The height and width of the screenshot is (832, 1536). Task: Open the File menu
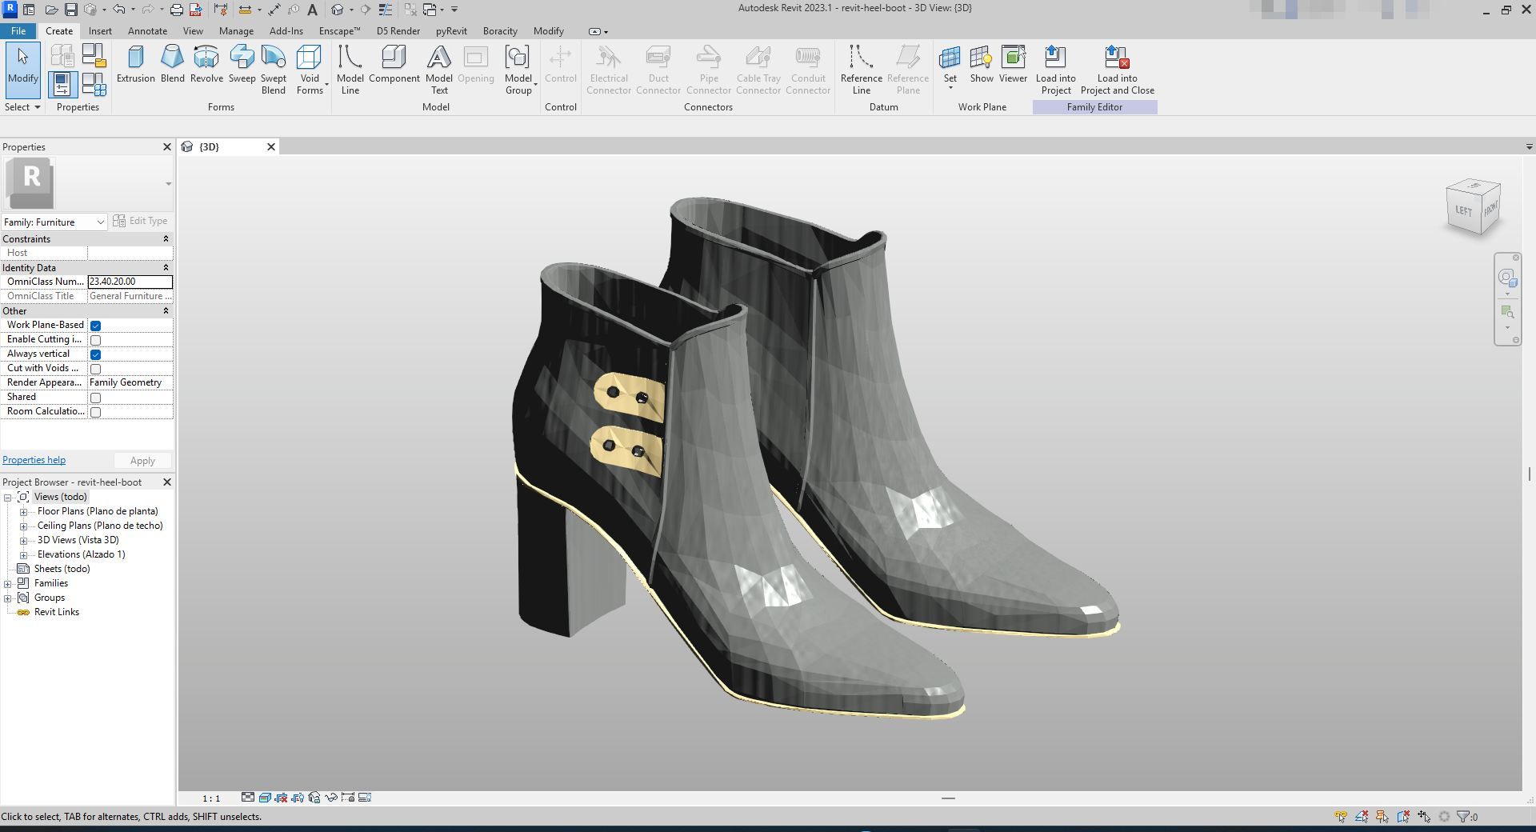coord(18,31)
